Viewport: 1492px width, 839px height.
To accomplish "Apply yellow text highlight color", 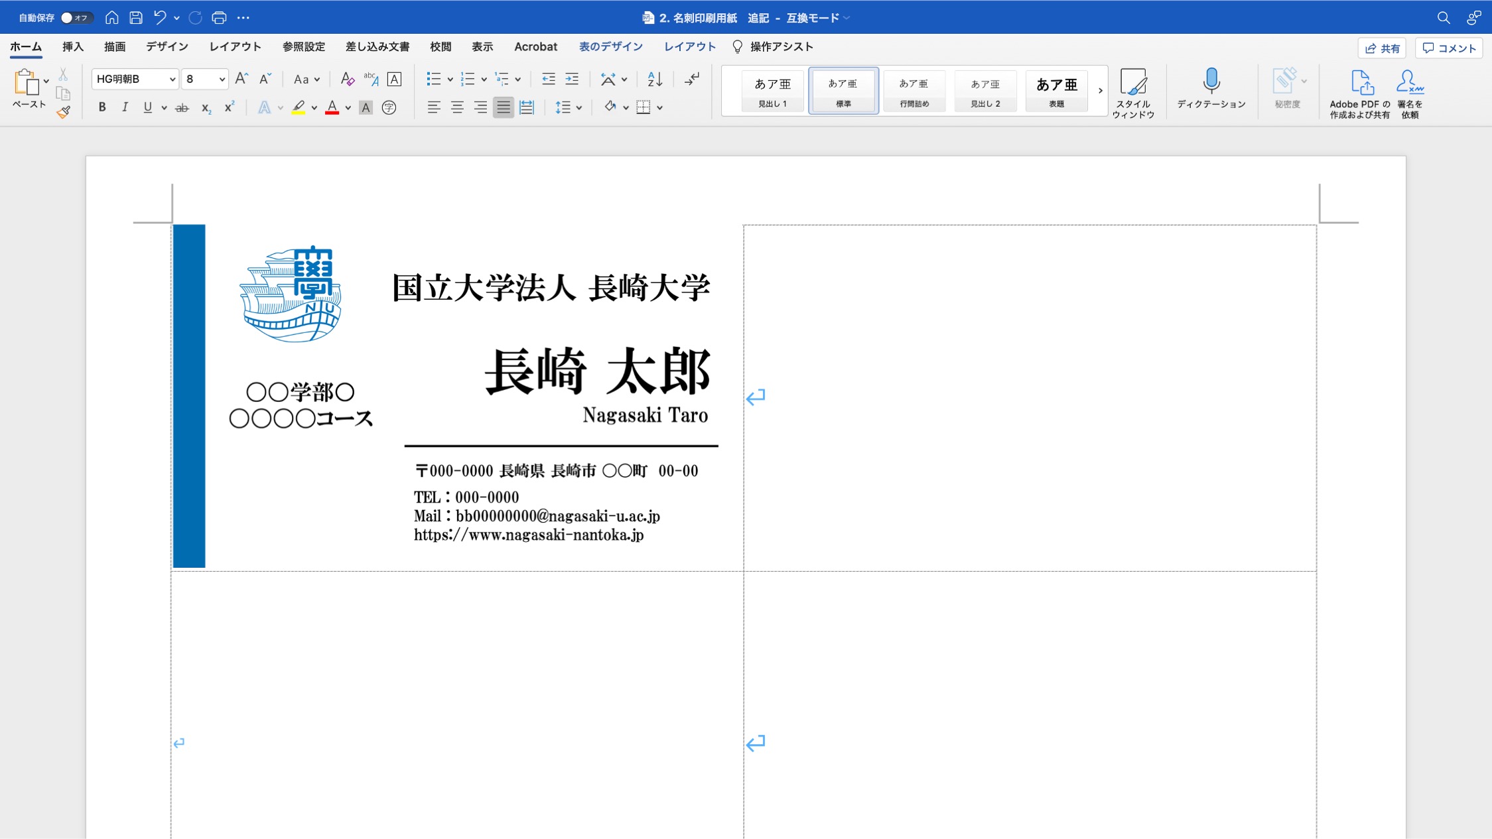I will coord(299,107).
